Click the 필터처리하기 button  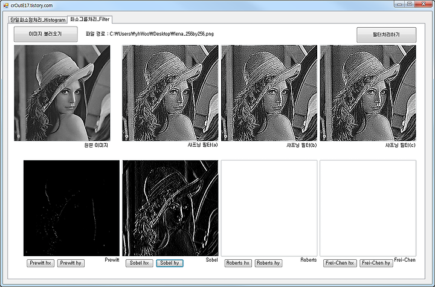coord(386,34)
